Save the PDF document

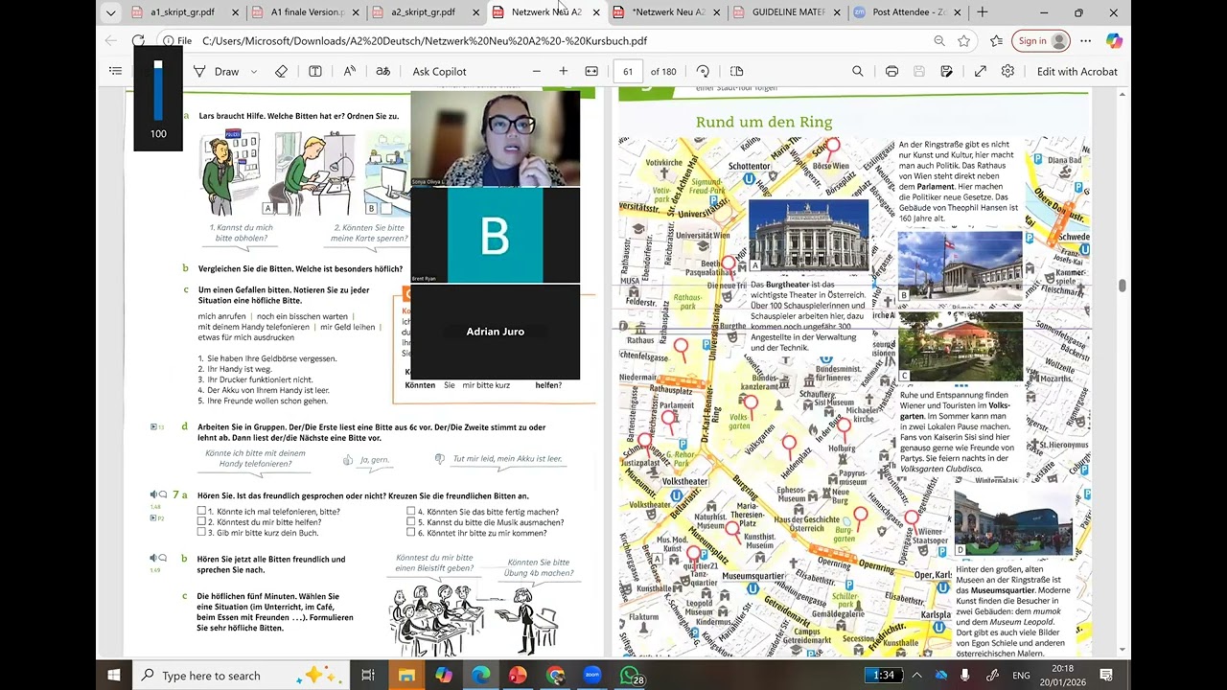[918, 71]
